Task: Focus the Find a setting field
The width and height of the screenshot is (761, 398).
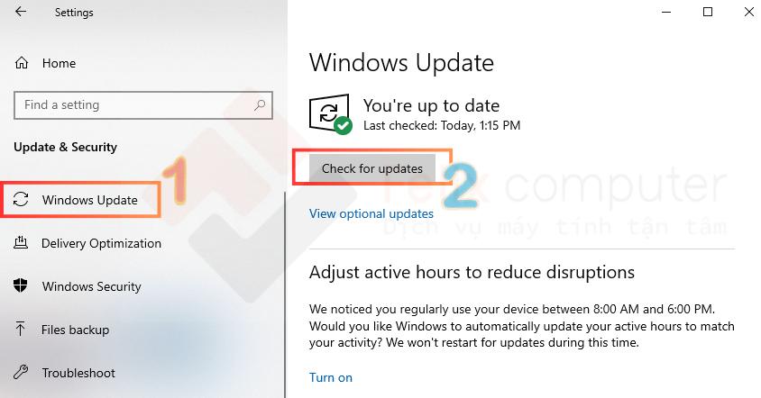Action: pos(143,104)
